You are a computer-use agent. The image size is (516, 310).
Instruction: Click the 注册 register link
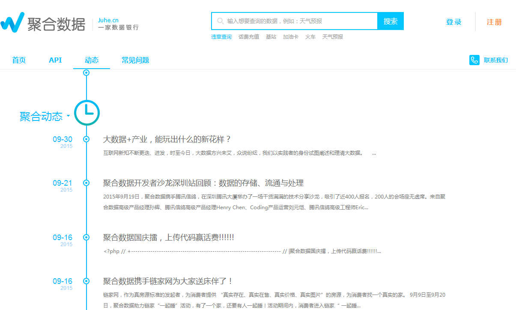494,22
